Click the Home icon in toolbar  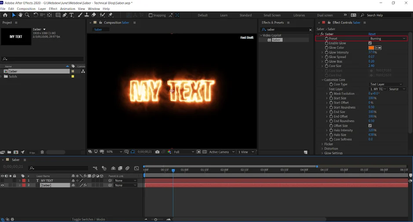point(5,15)
